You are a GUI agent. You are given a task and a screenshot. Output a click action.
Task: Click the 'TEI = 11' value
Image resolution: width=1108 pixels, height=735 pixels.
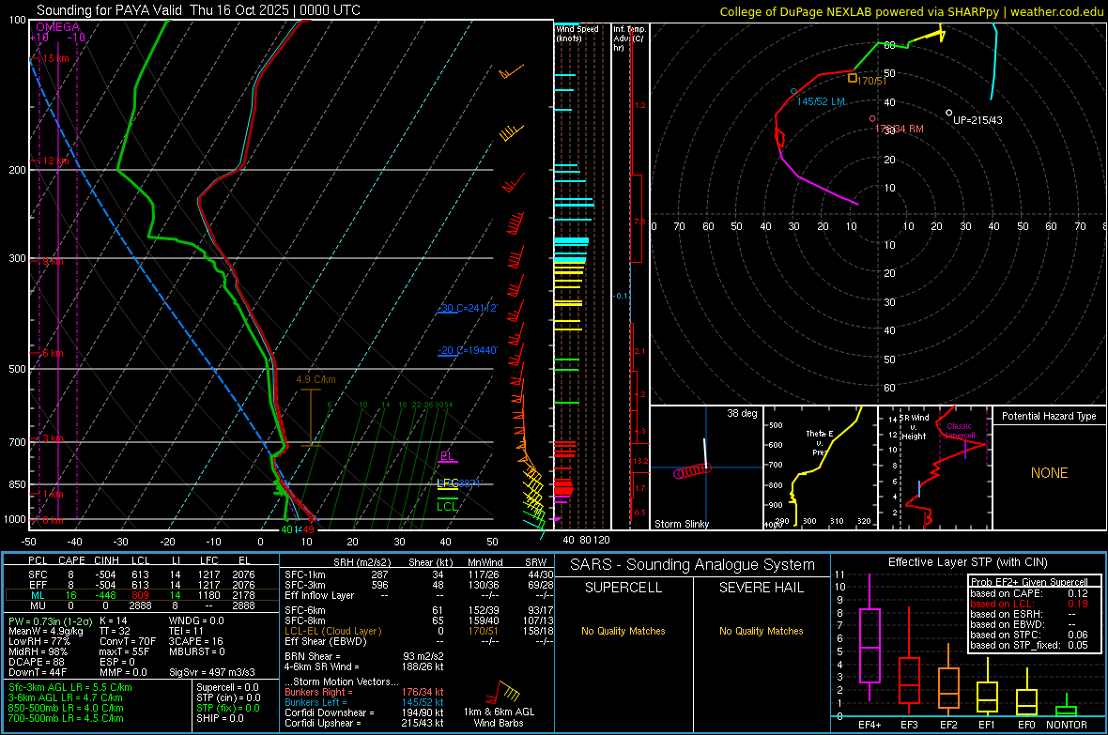186,631
